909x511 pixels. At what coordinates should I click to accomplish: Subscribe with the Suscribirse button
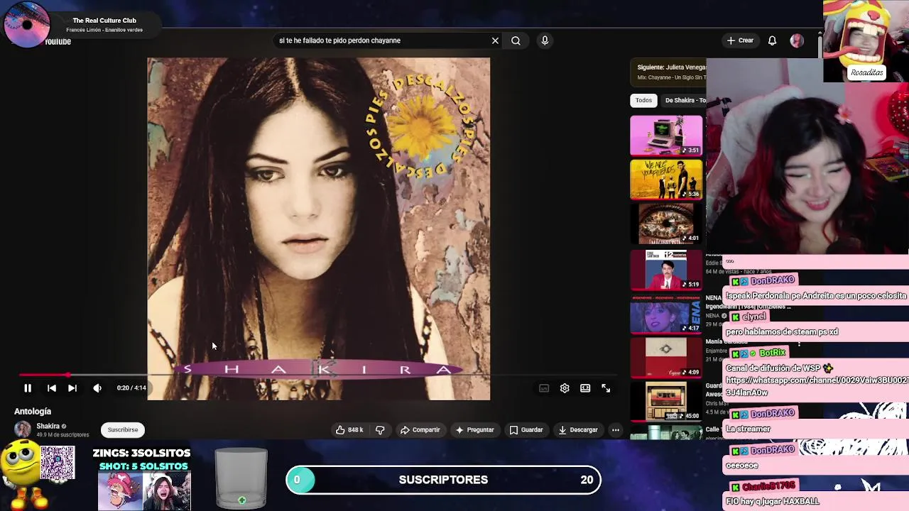click(123, 429)
